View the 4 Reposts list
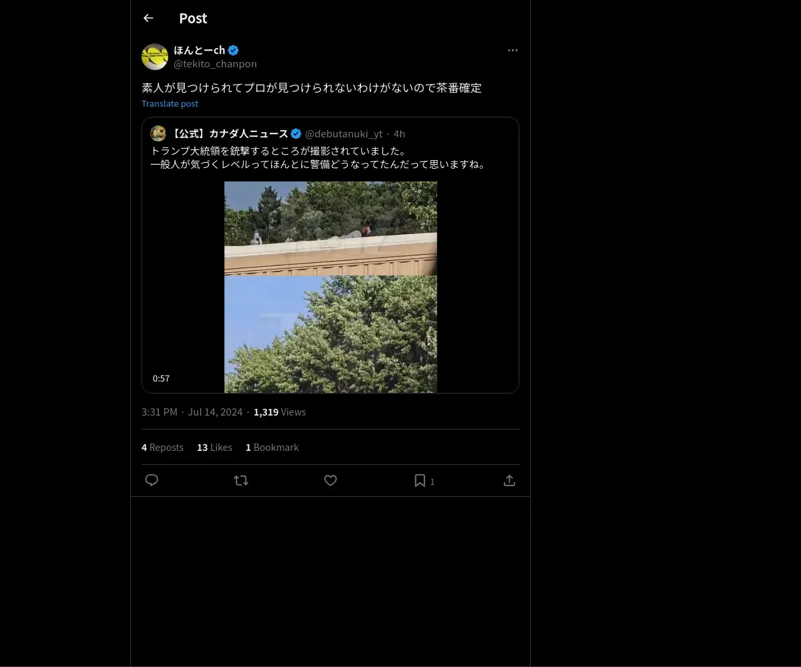 (x=162, y=448)
